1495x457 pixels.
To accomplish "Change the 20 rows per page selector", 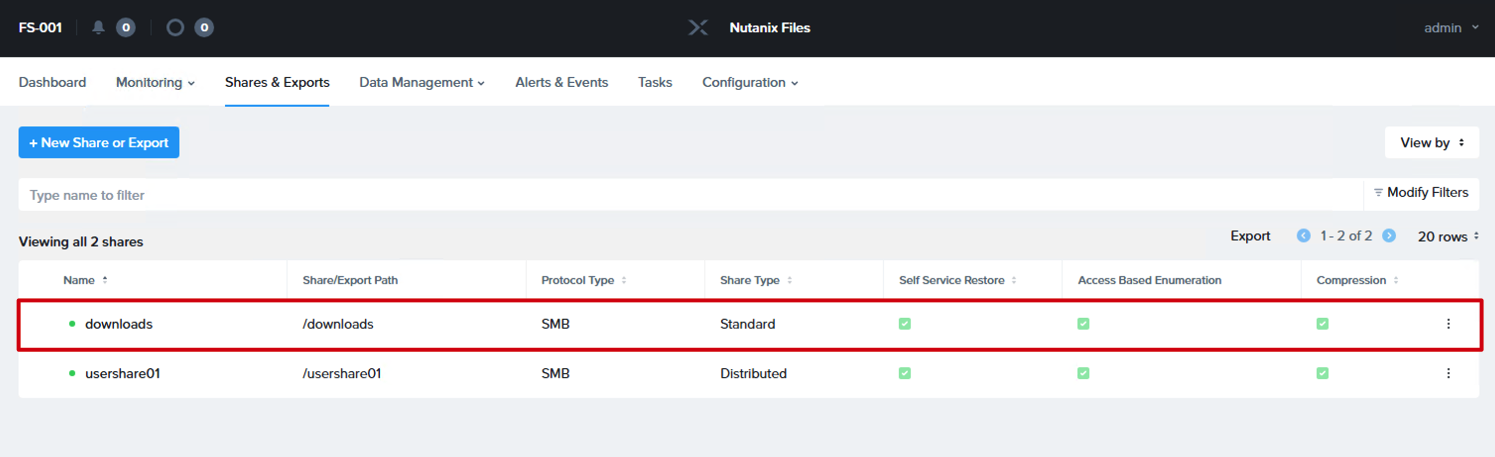I will coord(1447,236).
